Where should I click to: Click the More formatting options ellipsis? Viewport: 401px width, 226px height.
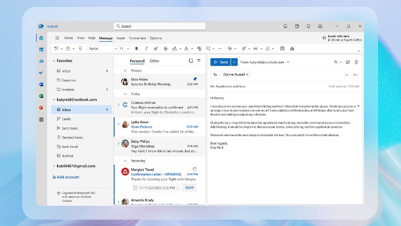(220, 48)
